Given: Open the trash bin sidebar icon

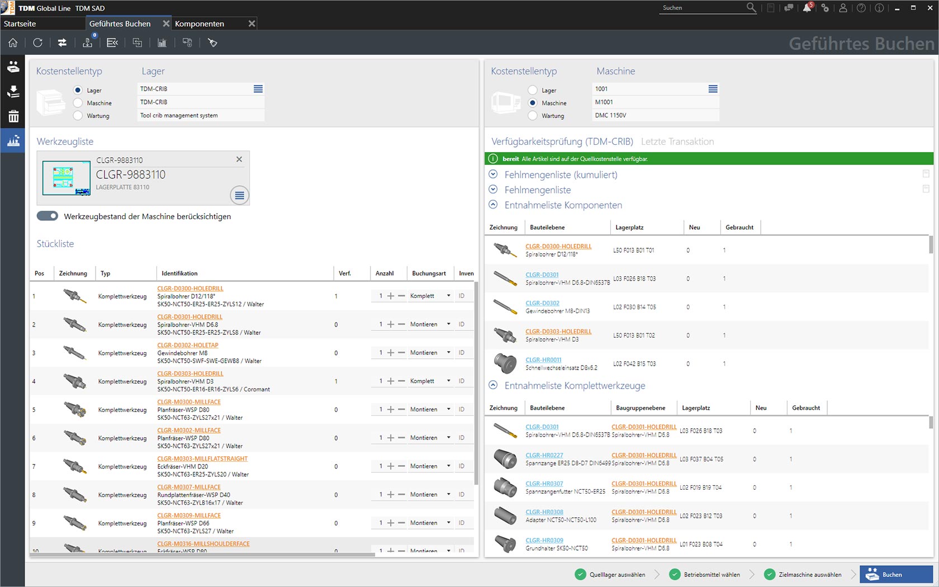Looking at the screenshot, I should pos(13,116).
